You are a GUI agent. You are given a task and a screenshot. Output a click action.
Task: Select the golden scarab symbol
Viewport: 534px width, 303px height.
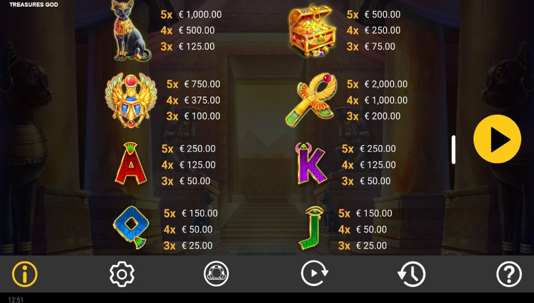(131, 100)
